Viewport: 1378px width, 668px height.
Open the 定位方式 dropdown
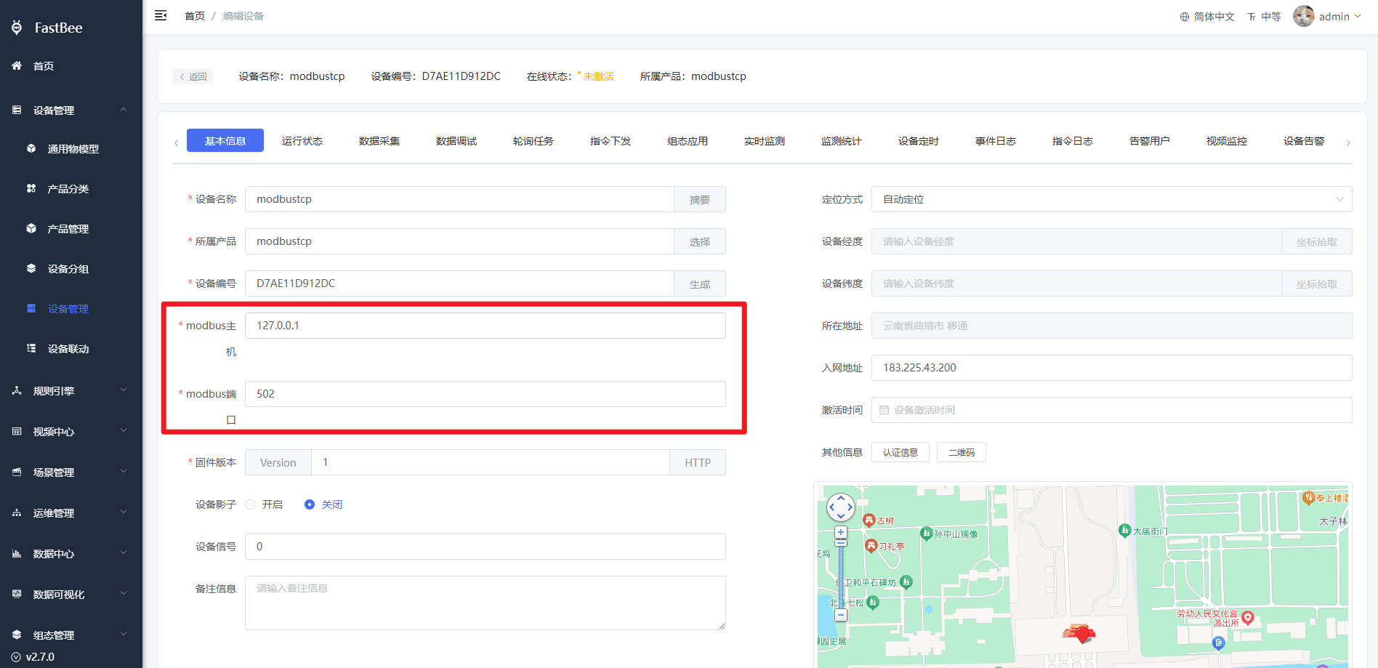coord(1111,199)
